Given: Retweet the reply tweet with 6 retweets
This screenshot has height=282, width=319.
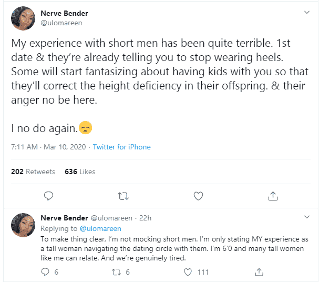Looking at the screenshot, I should [117, 272].
